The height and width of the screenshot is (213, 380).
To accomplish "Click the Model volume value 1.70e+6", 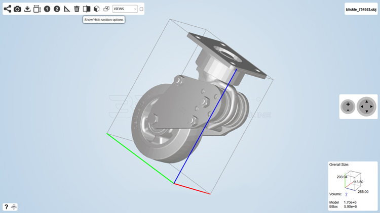I will [x=350, y=202].
